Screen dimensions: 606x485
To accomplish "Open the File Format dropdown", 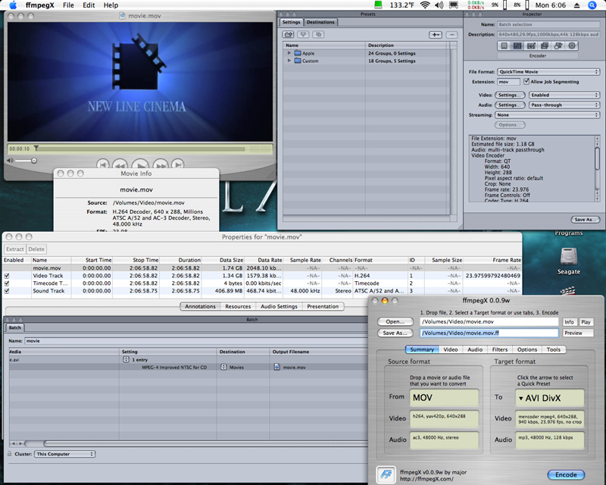I will click(x=548, y=71).
